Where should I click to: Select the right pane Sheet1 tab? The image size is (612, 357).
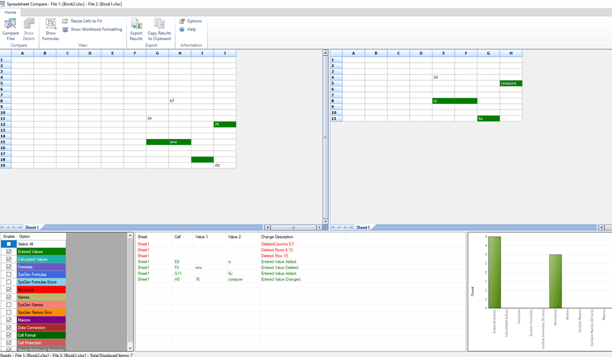tap(363, 227)
